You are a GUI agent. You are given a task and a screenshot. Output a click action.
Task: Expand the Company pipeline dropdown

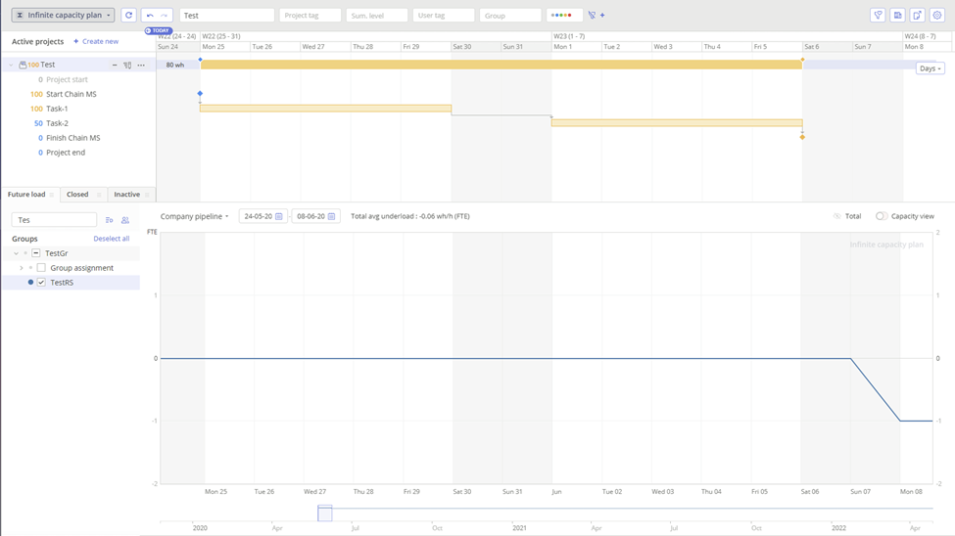tap(194, 216)
